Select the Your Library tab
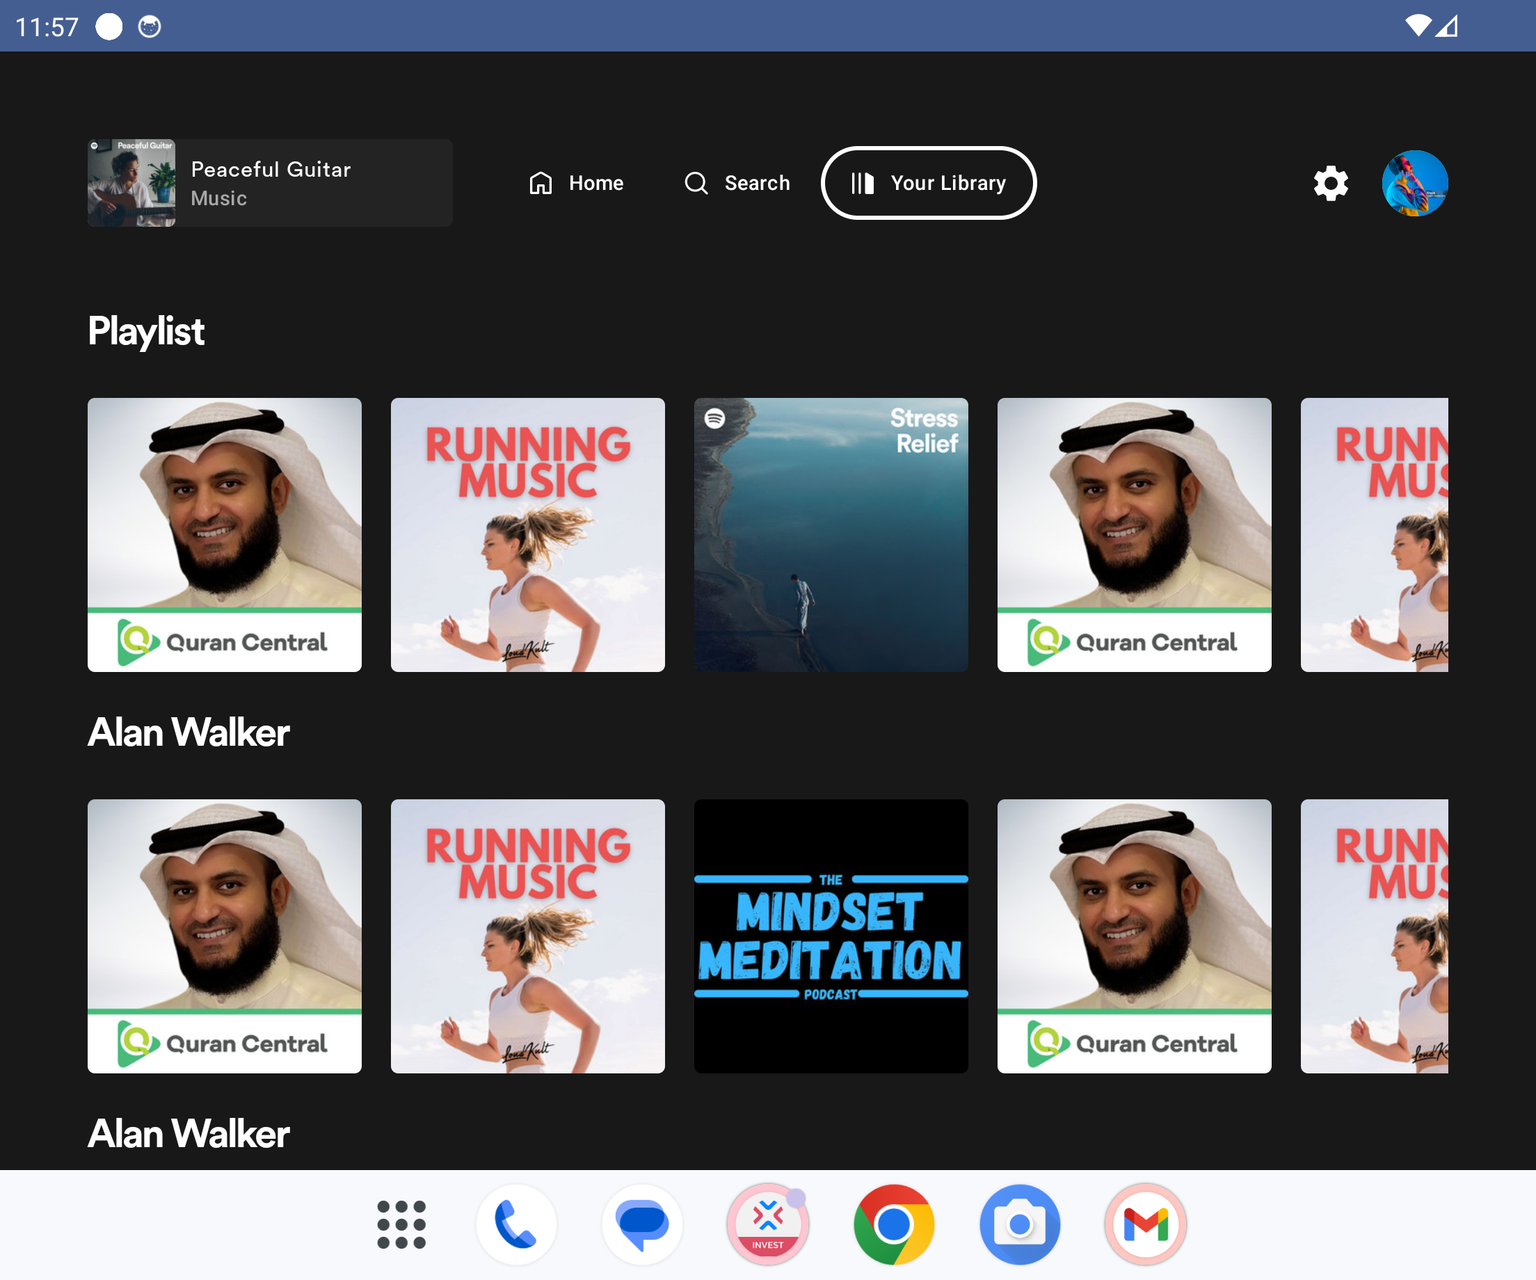The width and height of the screenshot is (1536, 1280). coord(928,183)
